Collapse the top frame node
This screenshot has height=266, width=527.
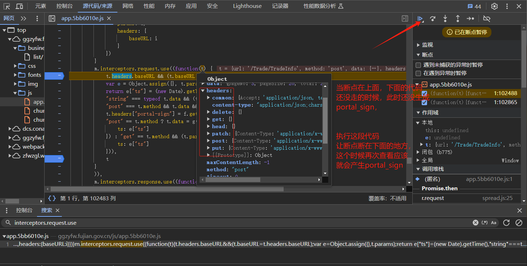[x=4, y=30]
